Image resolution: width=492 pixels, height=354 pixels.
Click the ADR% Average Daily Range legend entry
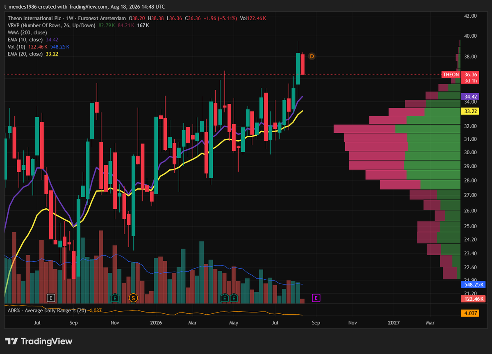tap(47, 311)
